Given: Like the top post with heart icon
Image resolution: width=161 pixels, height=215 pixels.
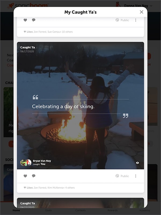Looking at the screenshot, I should click(25, 20).
